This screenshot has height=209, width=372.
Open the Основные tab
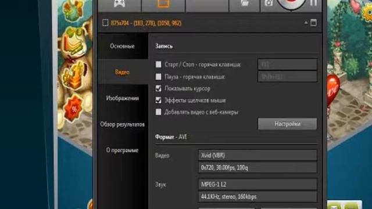[123, 46]
